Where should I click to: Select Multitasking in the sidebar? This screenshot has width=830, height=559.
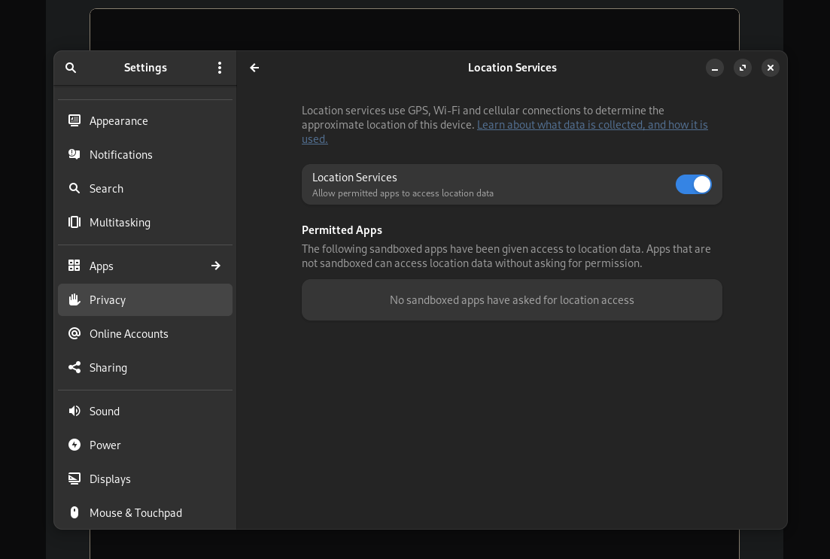145,223
